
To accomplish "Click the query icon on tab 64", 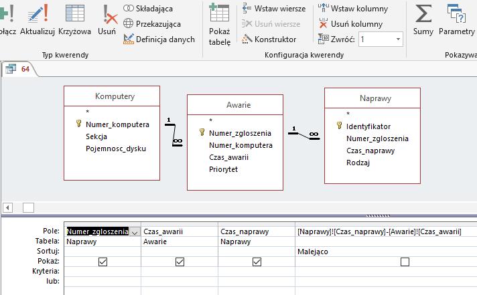I will click(11, 69).
